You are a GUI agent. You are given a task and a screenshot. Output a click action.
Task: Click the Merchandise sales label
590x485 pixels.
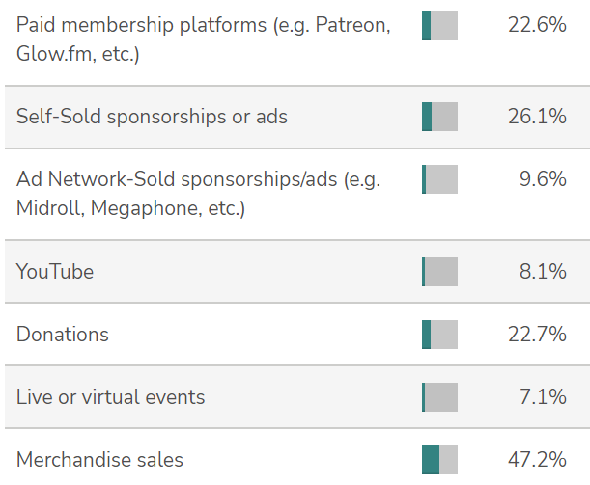[x=99, y=460]
